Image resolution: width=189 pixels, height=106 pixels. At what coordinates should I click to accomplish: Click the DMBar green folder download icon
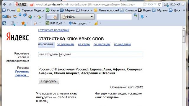[x=39, y=17]
